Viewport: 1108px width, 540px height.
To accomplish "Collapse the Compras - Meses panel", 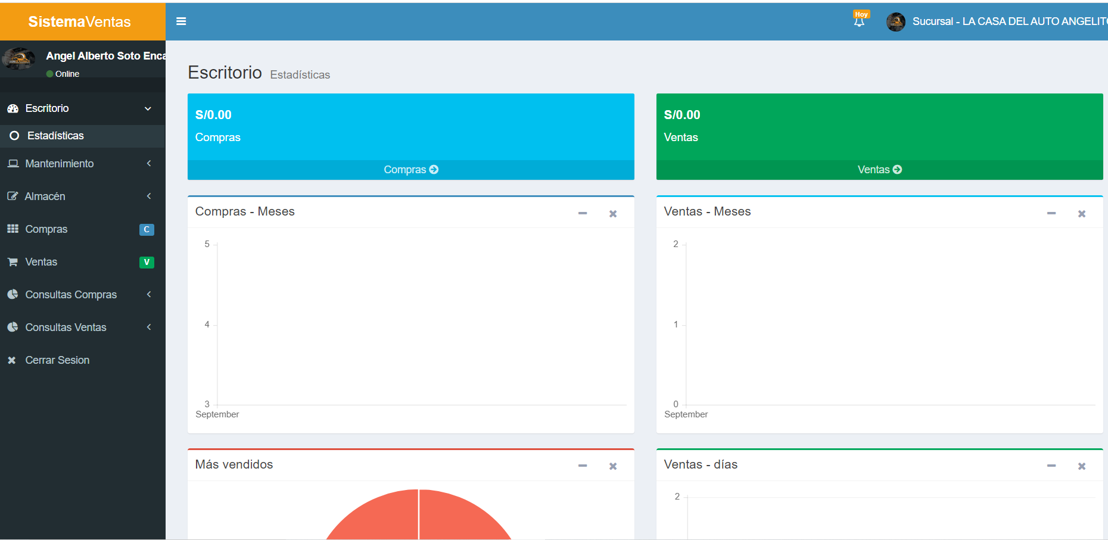I will point(582,213).
